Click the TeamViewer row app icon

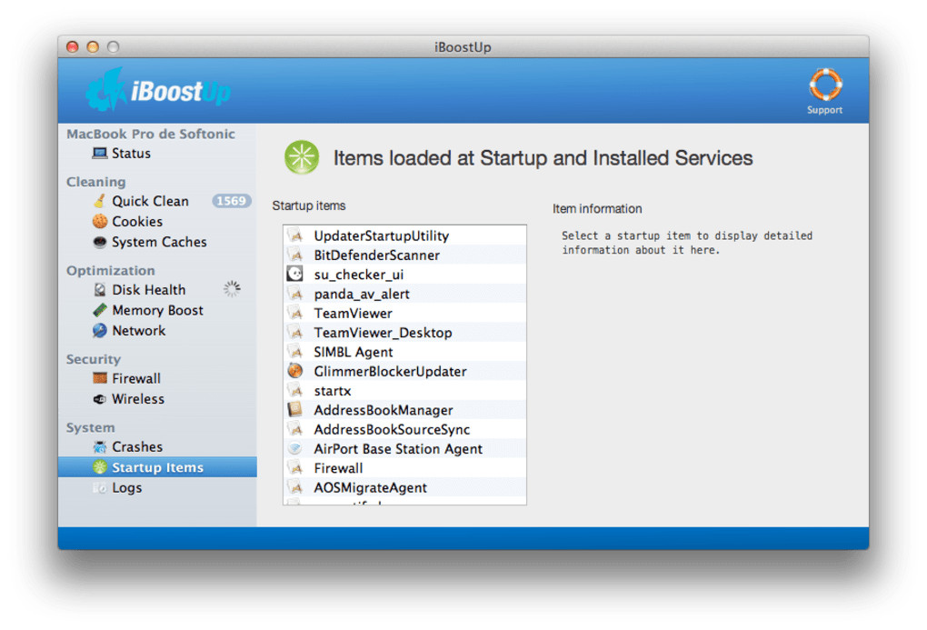click(x=295, y=313)
